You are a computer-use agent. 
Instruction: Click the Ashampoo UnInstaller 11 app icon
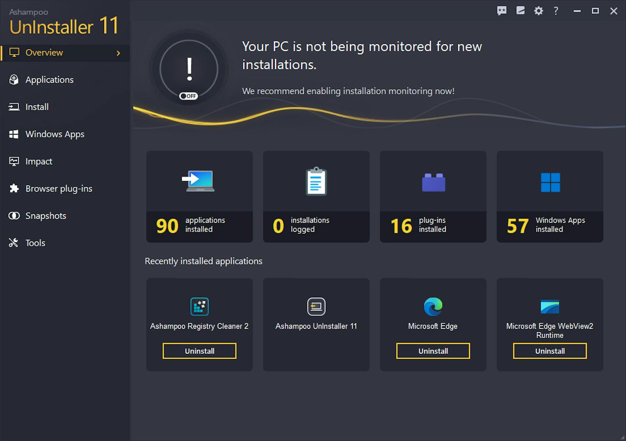click(x=316, y=307)
